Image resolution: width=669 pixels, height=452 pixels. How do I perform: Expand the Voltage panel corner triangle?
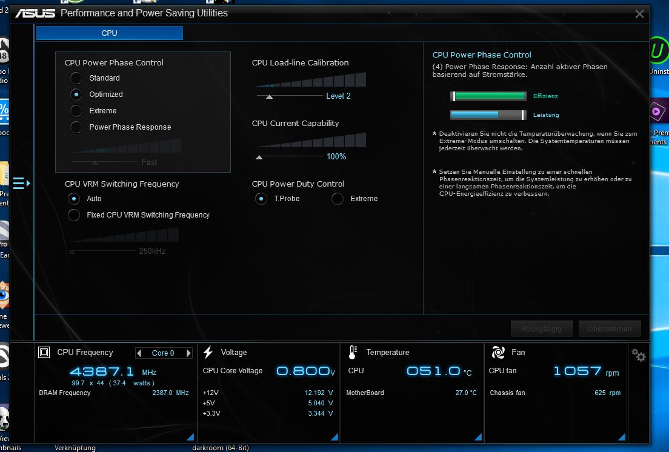334,437
